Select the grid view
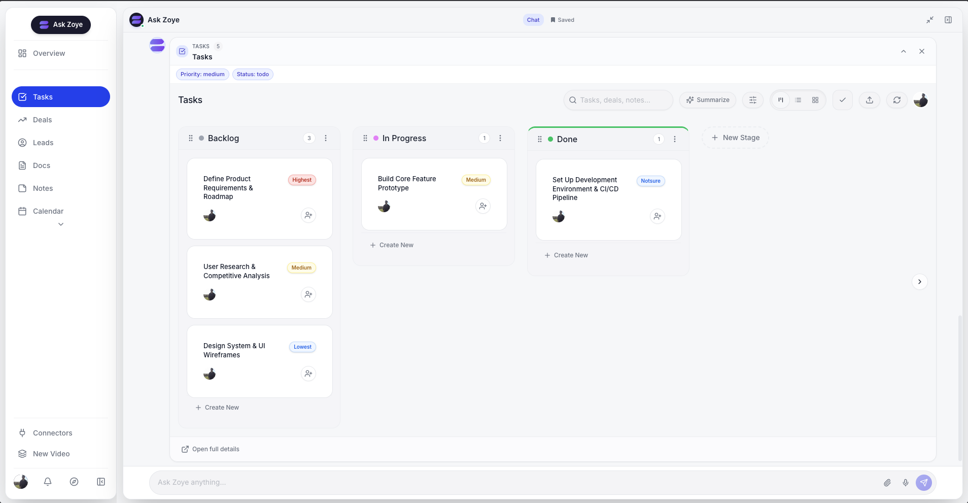 (x=815, y=100)
